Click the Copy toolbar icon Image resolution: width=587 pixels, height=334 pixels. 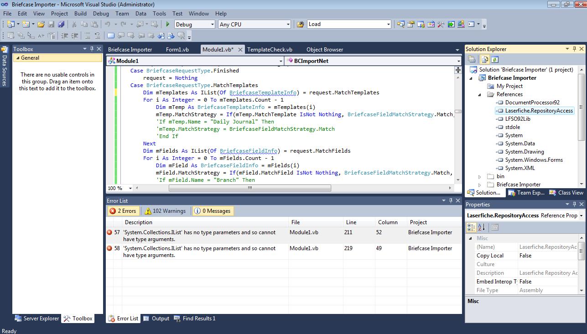point(84,24)
